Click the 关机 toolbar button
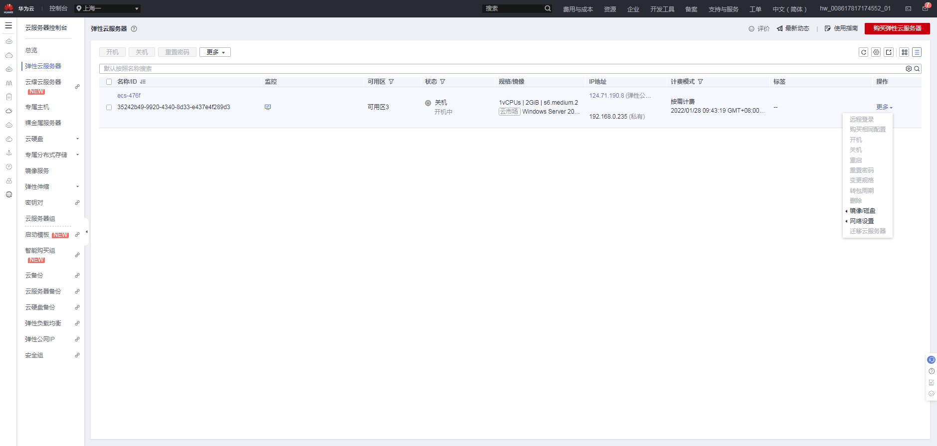The image size is (937, 446). [x=142, y=52]
